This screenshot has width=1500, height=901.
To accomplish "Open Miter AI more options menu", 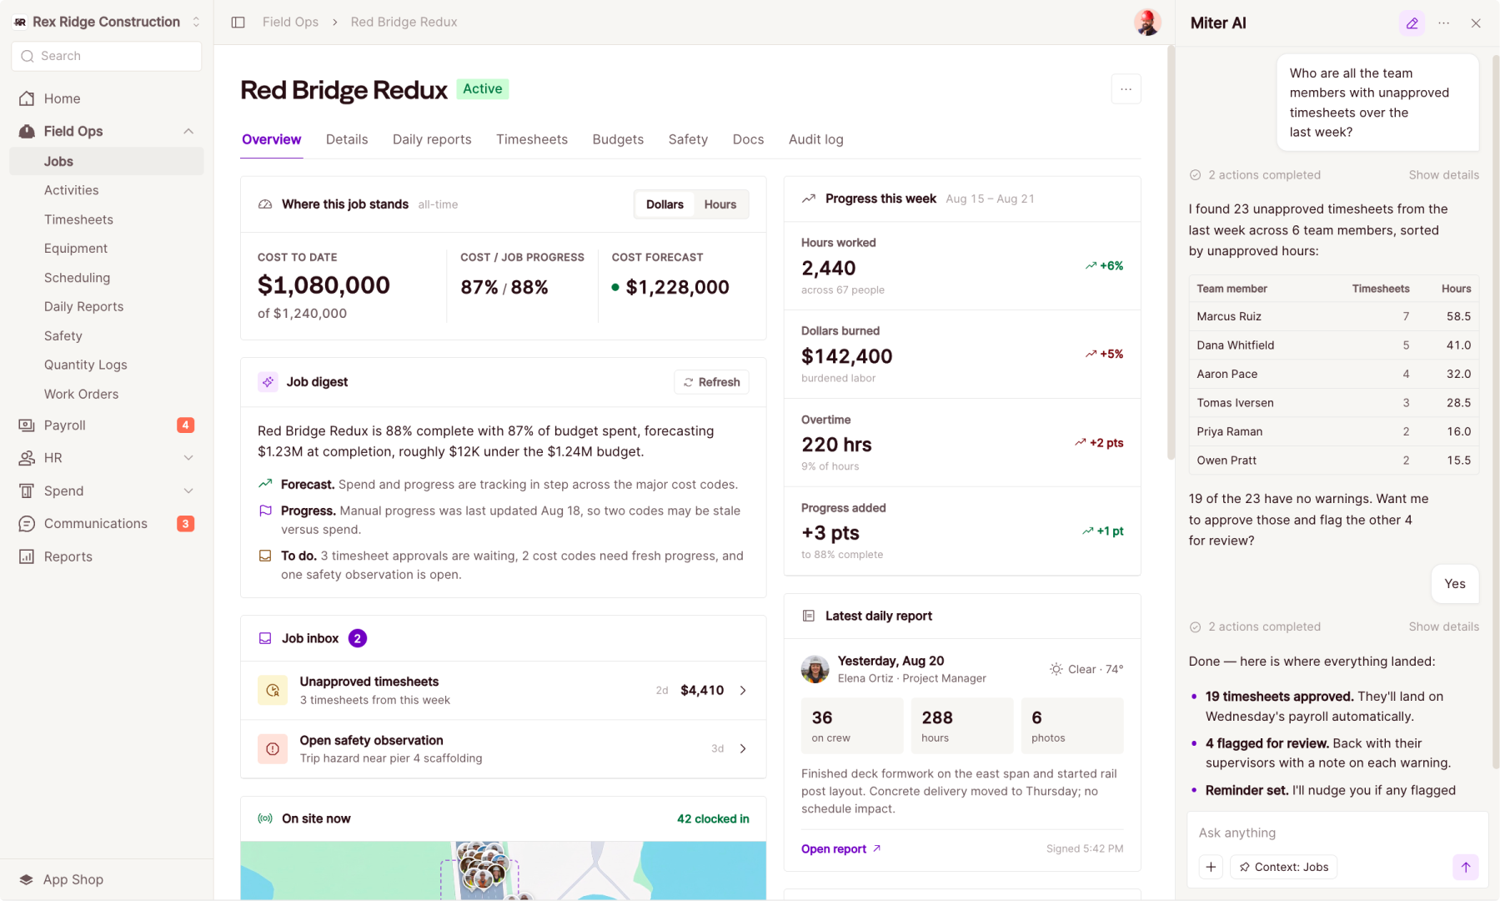I will [x=1444, y=23].
